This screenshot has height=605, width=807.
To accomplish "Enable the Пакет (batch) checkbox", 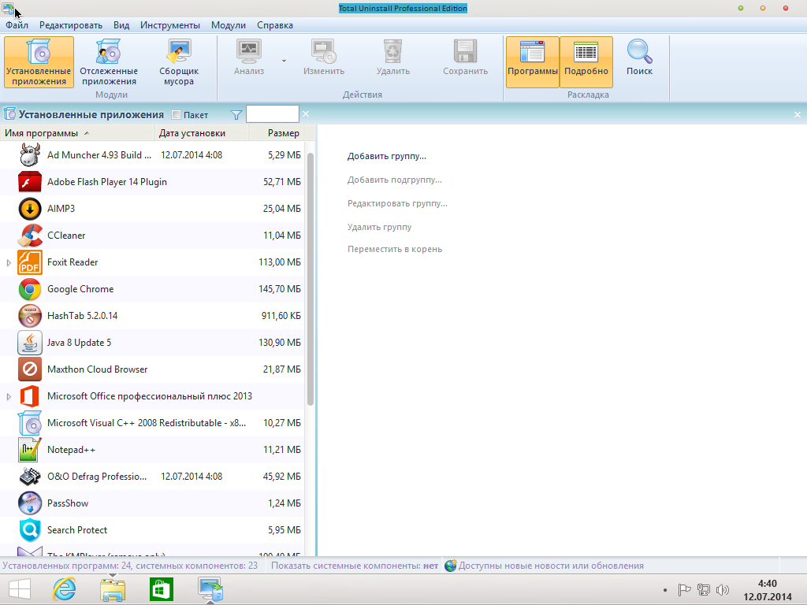I will pyautogui.click(x=177, y=115).
